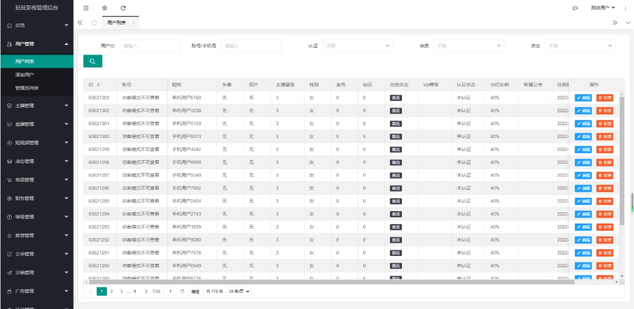Open the 会员 filter dropdown
The height and width of the screenshot is (309, 634).
469,46
